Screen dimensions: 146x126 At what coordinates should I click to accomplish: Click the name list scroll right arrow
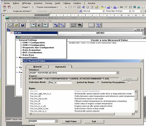click(133, 114)
